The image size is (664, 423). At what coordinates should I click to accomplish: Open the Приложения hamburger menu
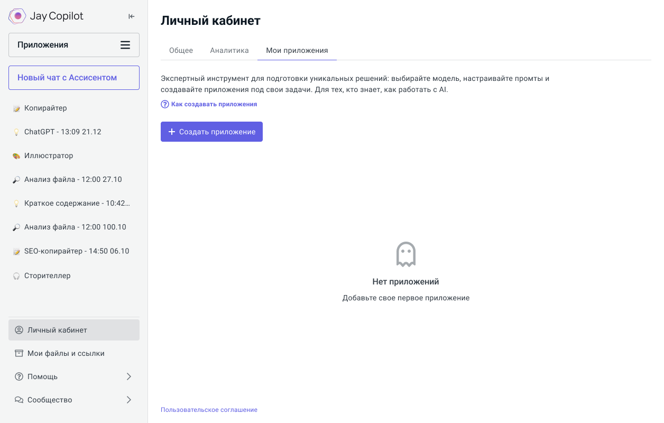point(125,45)
